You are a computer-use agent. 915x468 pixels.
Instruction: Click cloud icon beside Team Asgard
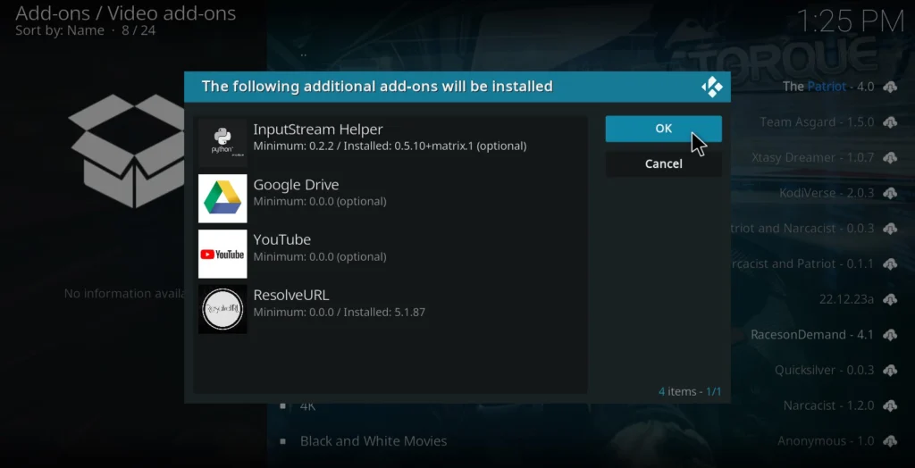pyautogui.click(x=889, y=122)
